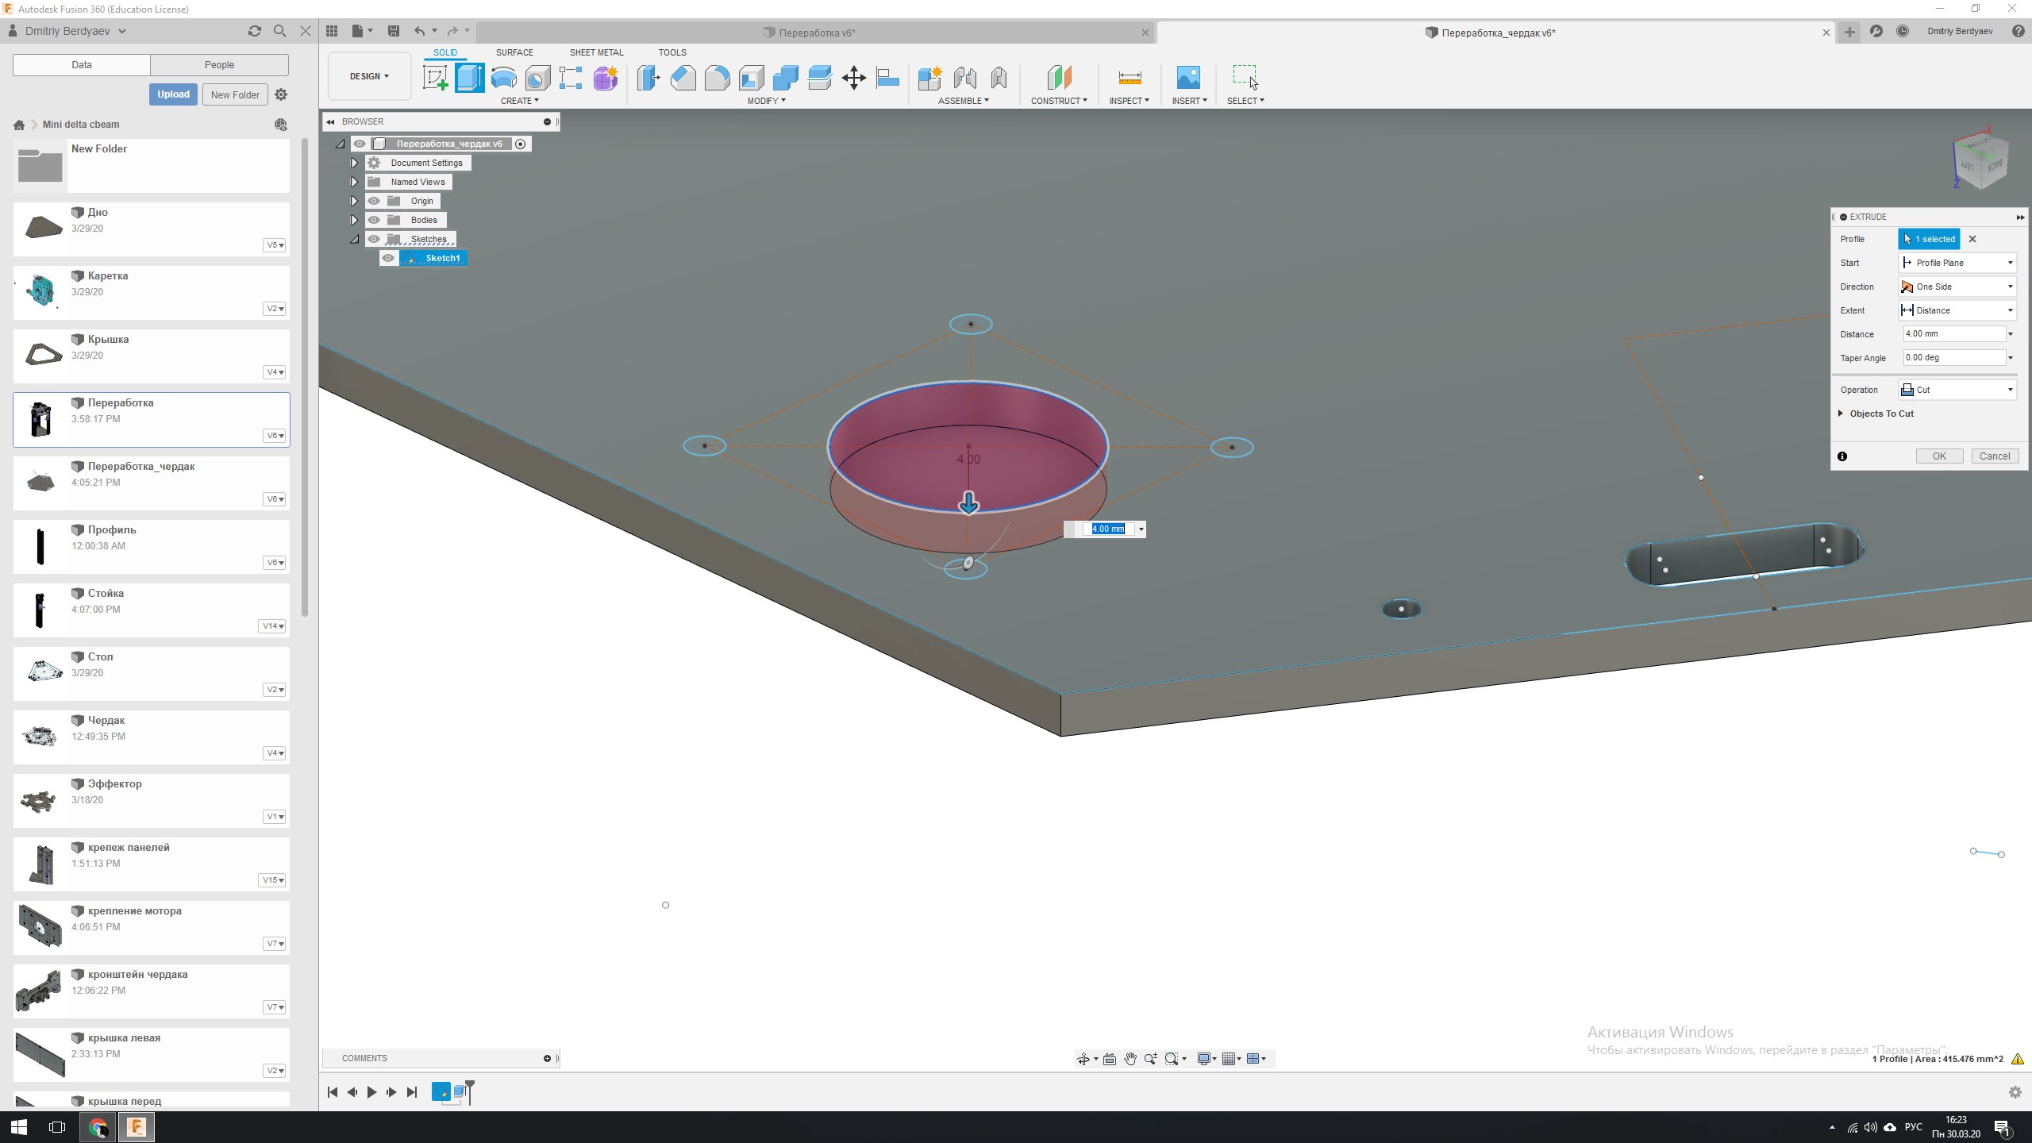Screen dimensions: 2032x1143
Task: Click the Shell tool icon
Action: point(751,78)
